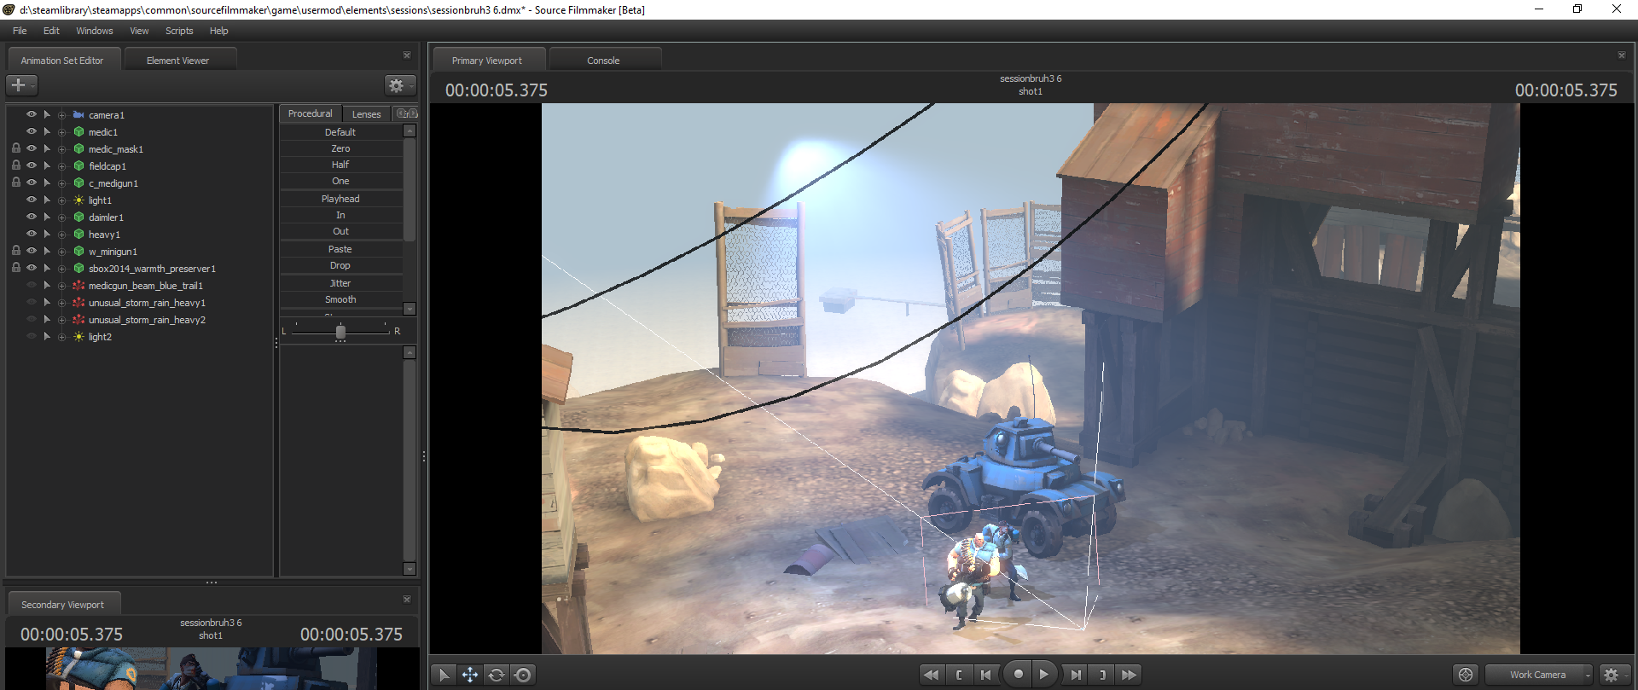Unlock fieldcap1 using its lock icon
Viewport: 1638px width, 690px height.
tap(16, 165)
